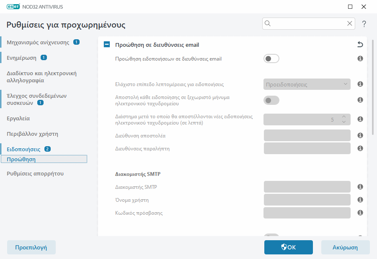Screen dimensions: 377x259
Task: Click the revert-to-default arrow icon
Action: [361, 44]
